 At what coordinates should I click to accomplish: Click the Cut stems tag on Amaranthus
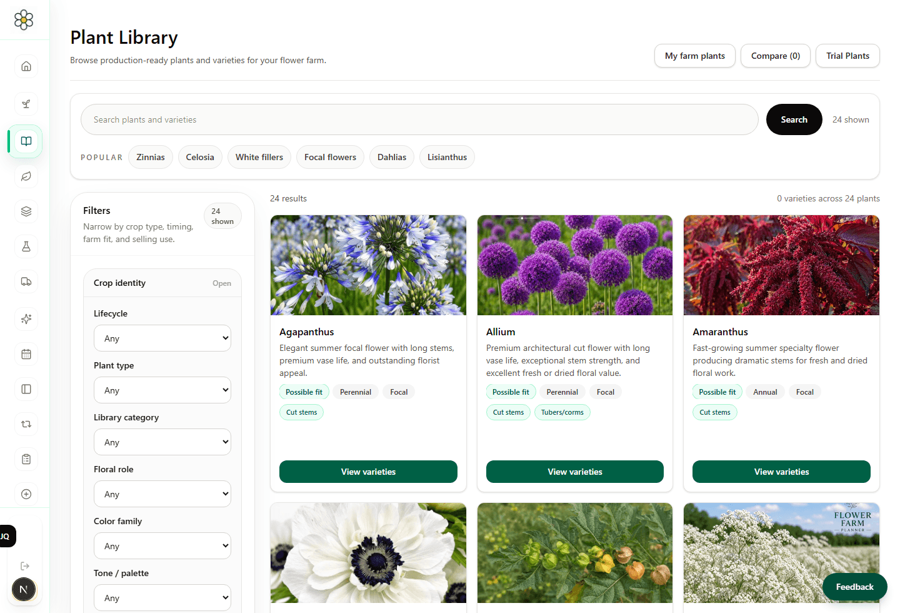click(715, 412)
